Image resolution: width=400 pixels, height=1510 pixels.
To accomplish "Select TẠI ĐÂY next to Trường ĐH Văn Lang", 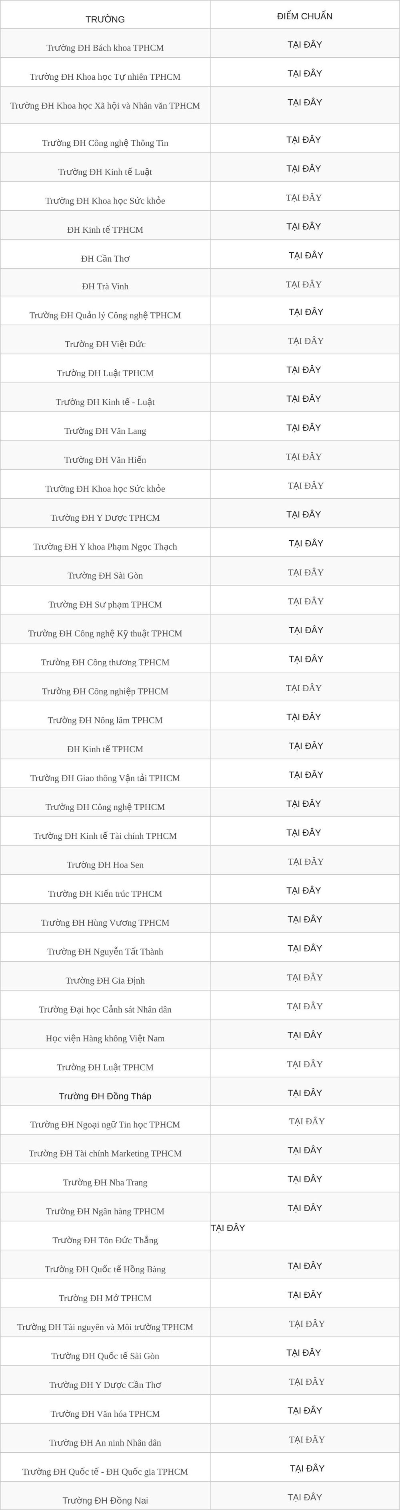I will [x=303, y=428].
